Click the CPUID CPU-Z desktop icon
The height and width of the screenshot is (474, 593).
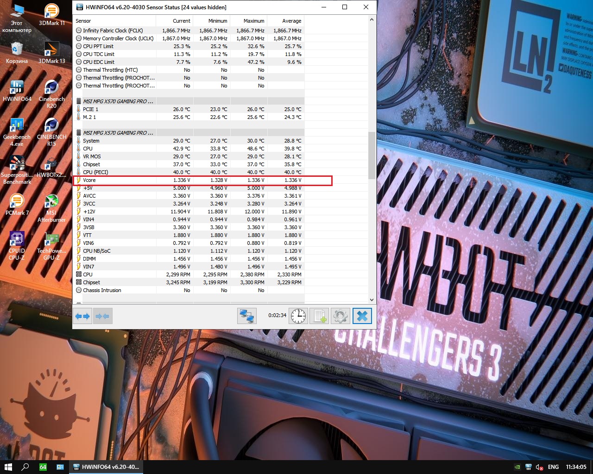[17, 246]
